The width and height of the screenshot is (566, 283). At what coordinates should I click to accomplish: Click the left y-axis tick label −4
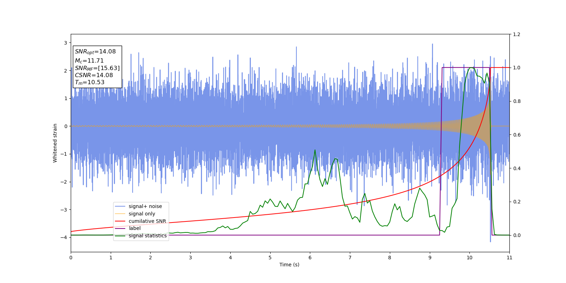pos(64,237)
